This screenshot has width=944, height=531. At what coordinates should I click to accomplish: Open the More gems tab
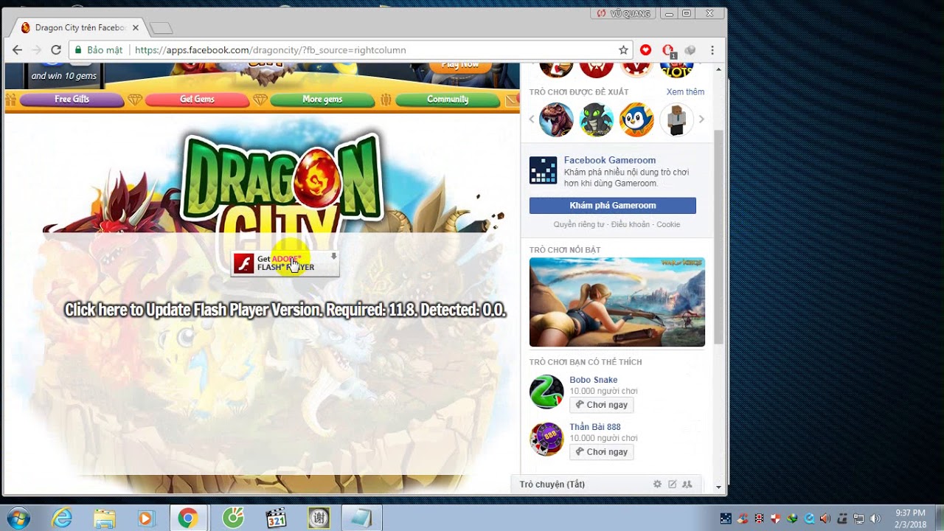click(x=322, y=100)
